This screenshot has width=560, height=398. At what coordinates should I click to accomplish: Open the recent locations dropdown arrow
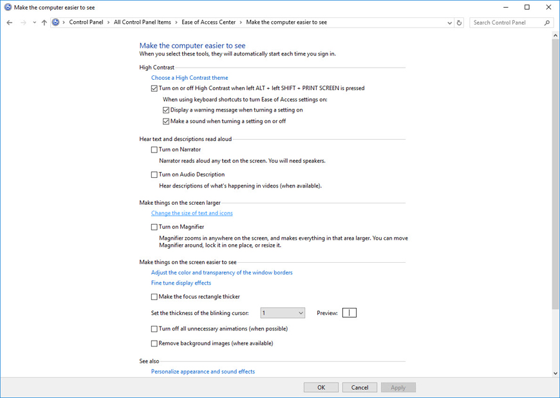[34, 23]
